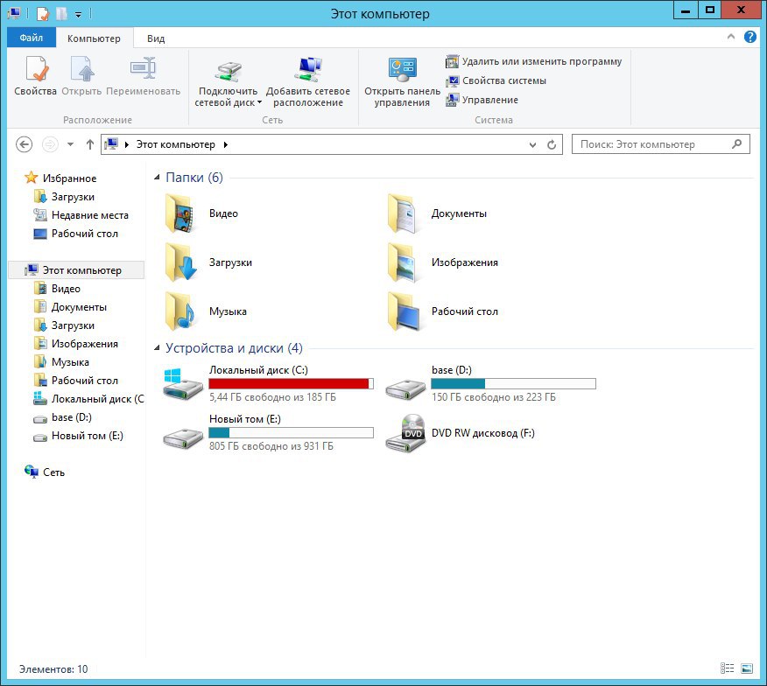Click Удалить или изменить программу
Image resolution: width=767 pixels, height=686 pixels.
(x=534, y=61)
